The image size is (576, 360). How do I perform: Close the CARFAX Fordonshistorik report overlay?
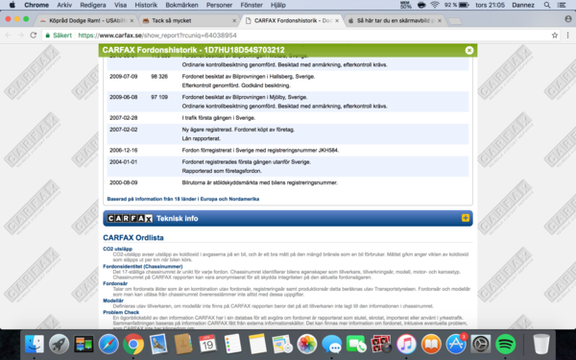click(x=469, y=50)
